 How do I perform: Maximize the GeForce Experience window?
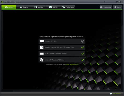120,2
